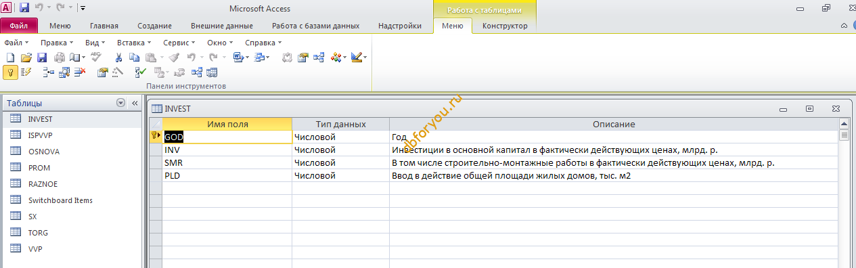Click the Object Dependencies grid icon
The height and width of the screenshot is (268, 856).
pyautogui.click(x=212, y=72)
